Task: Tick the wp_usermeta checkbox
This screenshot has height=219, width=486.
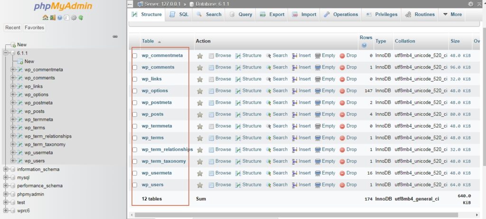Action: 135,173
